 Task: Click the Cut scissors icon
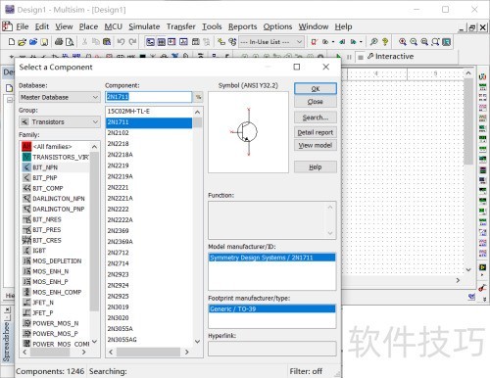(84, 42)
